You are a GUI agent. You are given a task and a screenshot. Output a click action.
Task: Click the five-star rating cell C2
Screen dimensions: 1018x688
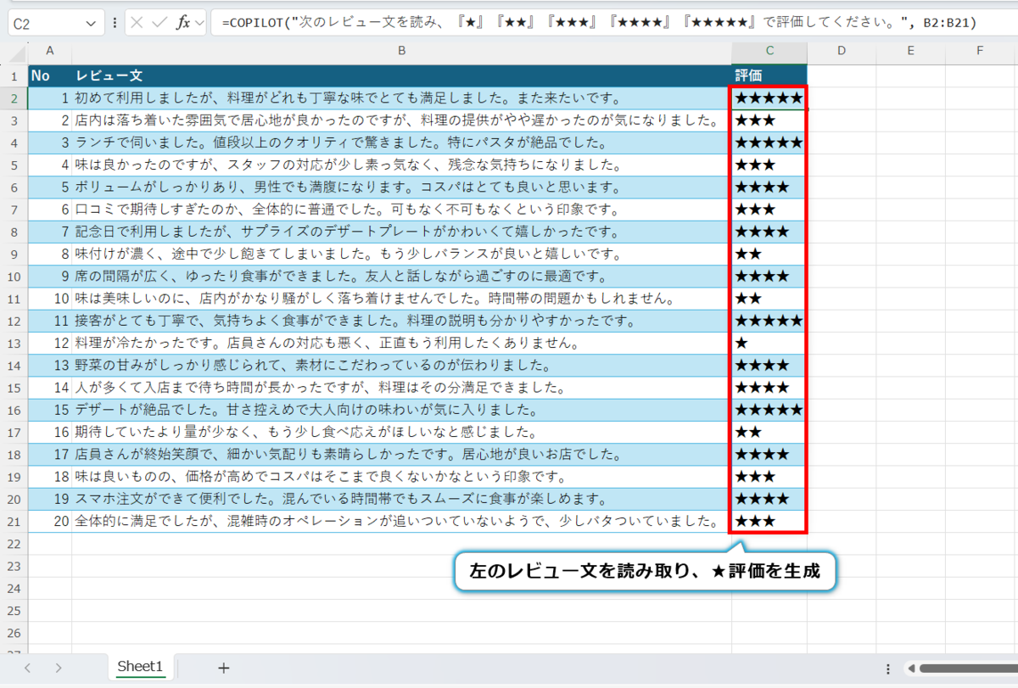(x=769, y=98)
